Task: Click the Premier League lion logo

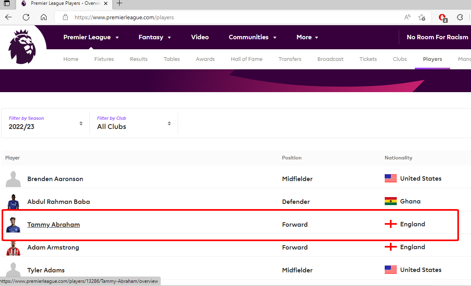Action: coord(22,46)
